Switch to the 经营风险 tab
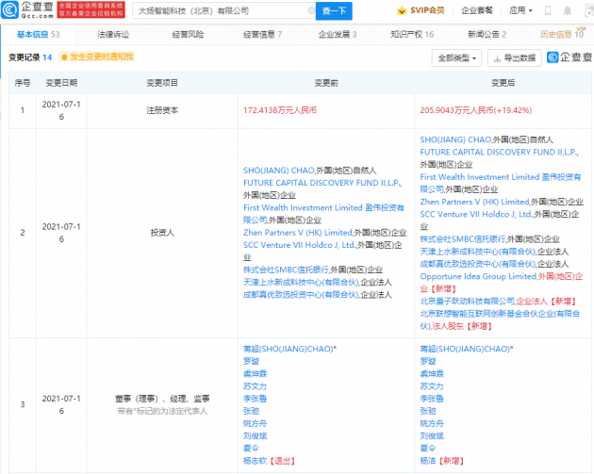Image resolution: width=594 pixels, height=474 pixels. (x=188, y=35)
